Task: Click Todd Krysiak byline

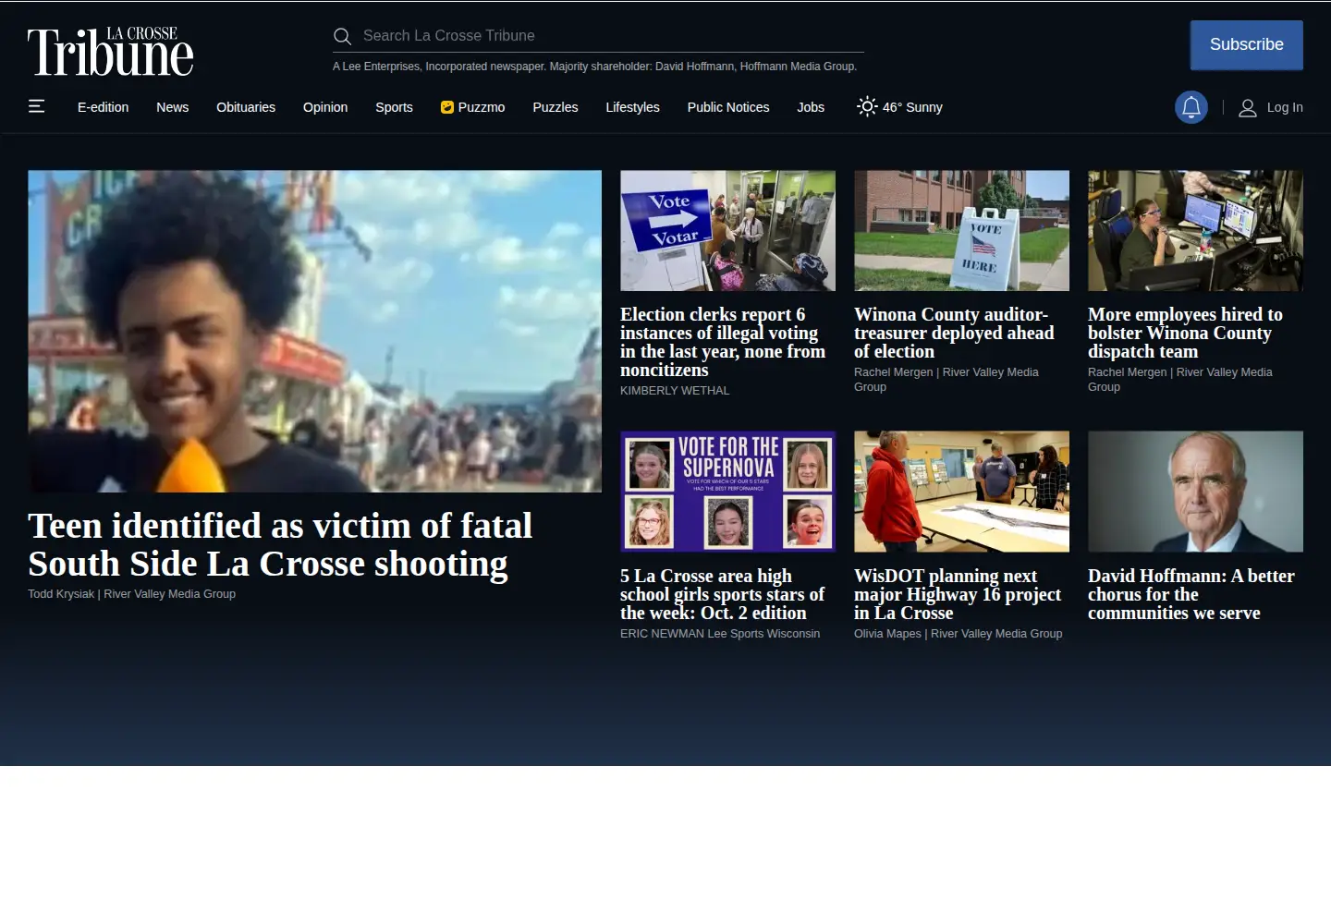Action: tap(131, 594)
